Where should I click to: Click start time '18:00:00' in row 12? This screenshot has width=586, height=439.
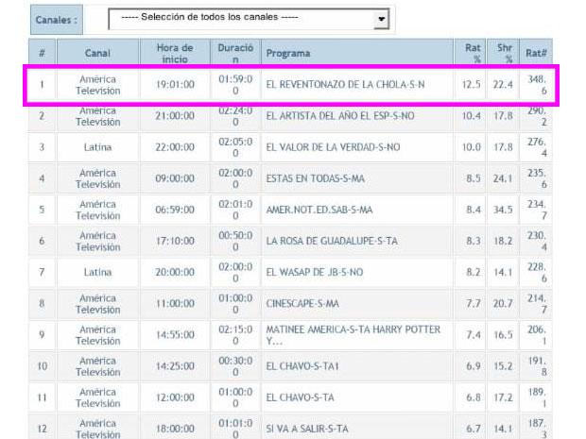(175, 429)
